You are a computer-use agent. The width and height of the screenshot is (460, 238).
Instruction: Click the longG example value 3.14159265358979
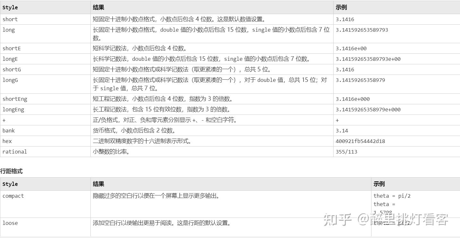[360, 80]
